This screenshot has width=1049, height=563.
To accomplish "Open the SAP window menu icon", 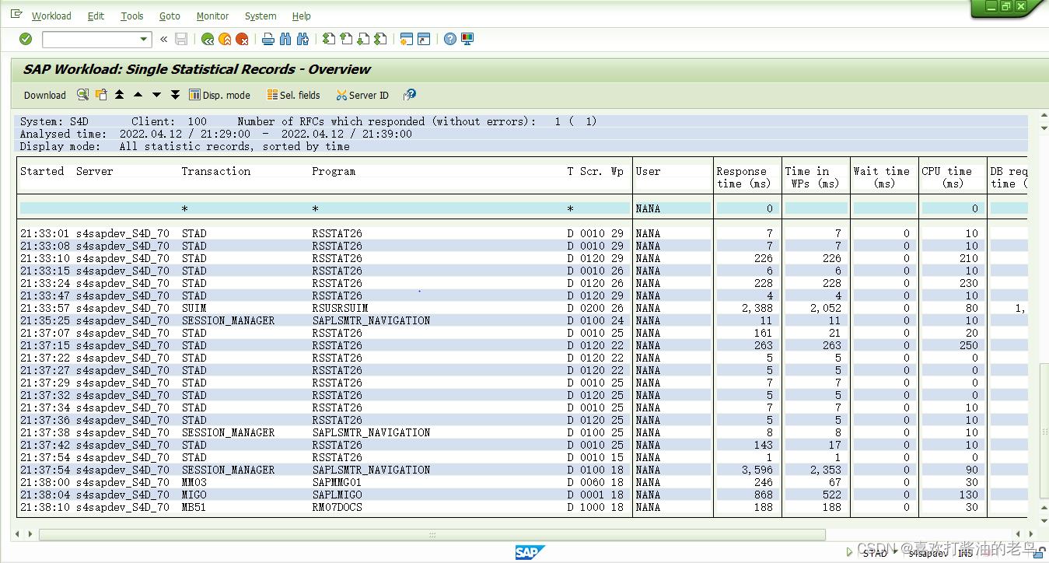I will click(x=16, y=15).
